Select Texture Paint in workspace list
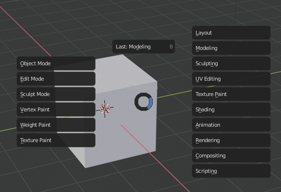Image resolution: width=281 pixels, height=192 pixels. (231, 94)
